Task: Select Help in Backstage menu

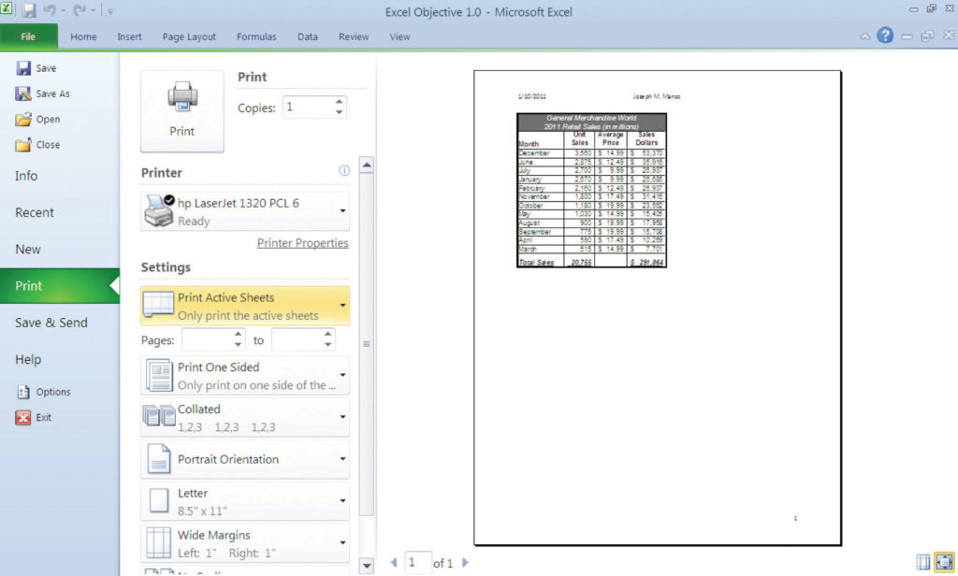Action: (x=60, y=359)
